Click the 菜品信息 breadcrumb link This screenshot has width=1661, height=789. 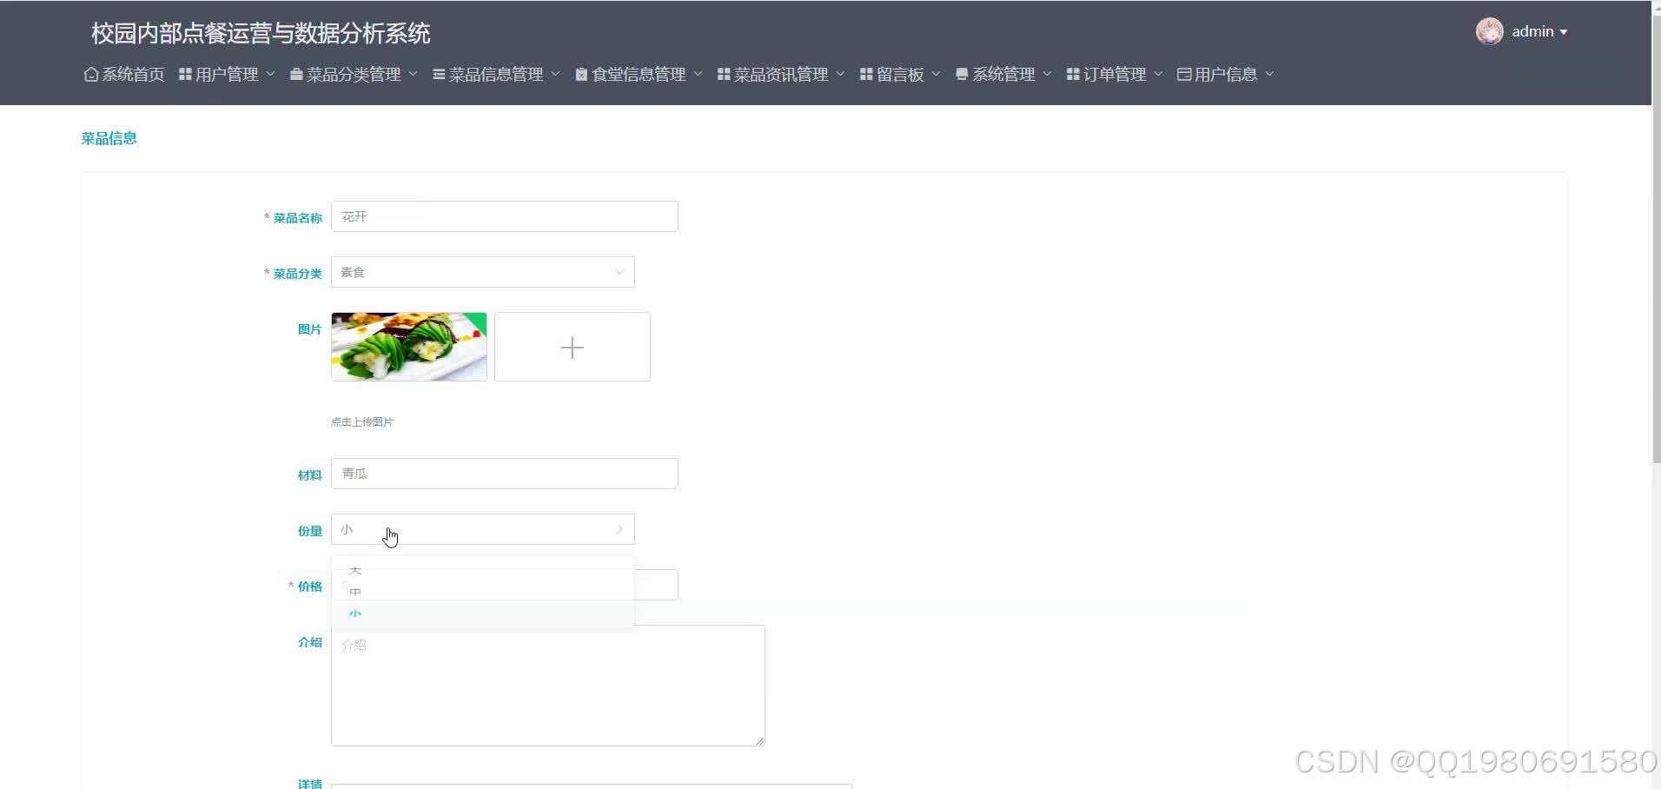coord(108,137)
